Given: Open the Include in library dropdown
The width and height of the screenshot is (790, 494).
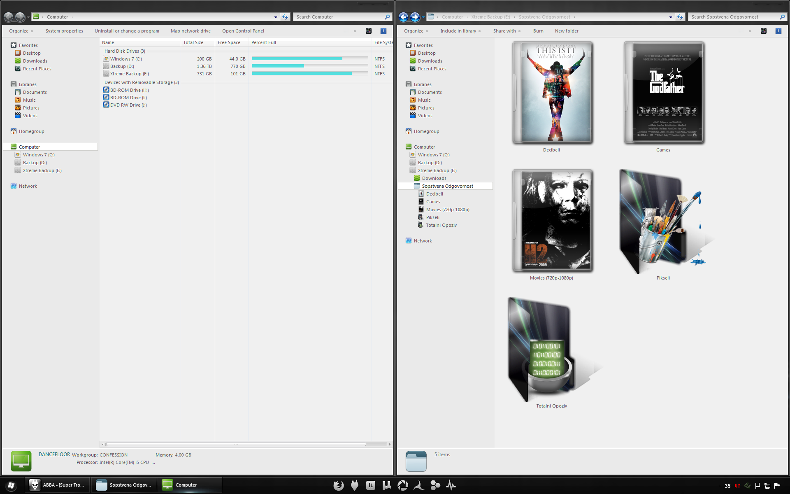Looking at the screenshot, I should [x=460, y=31].
